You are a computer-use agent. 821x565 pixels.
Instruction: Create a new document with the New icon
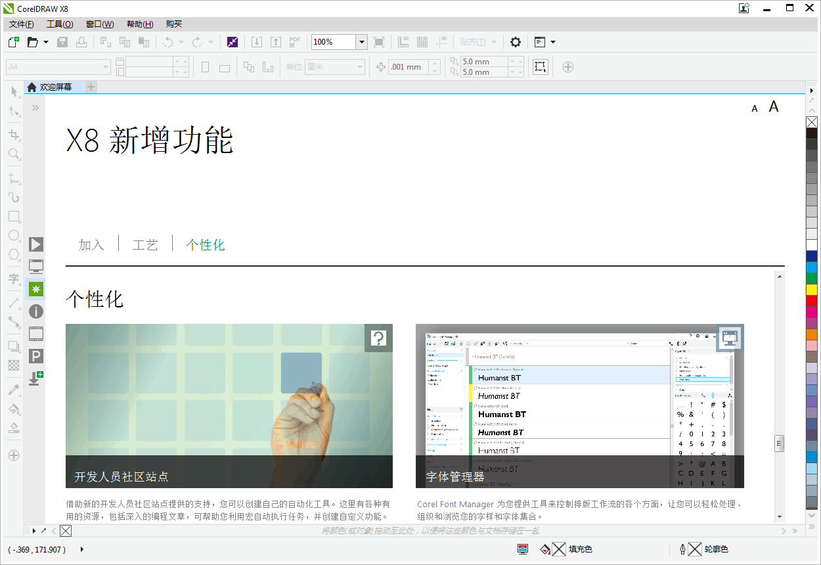(x=13, y=42)
